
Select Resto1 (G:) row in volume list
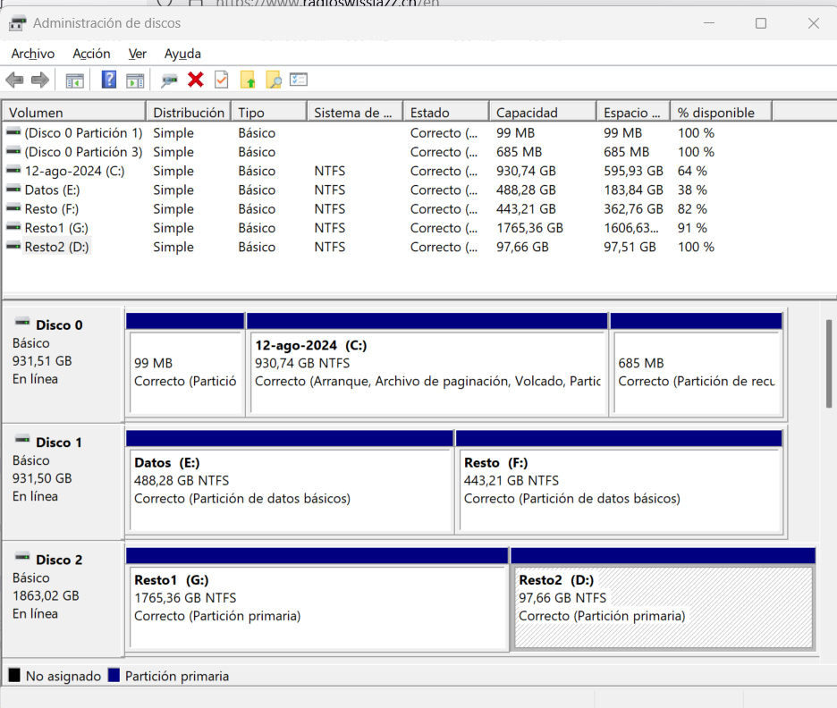[x=55, y=228]
